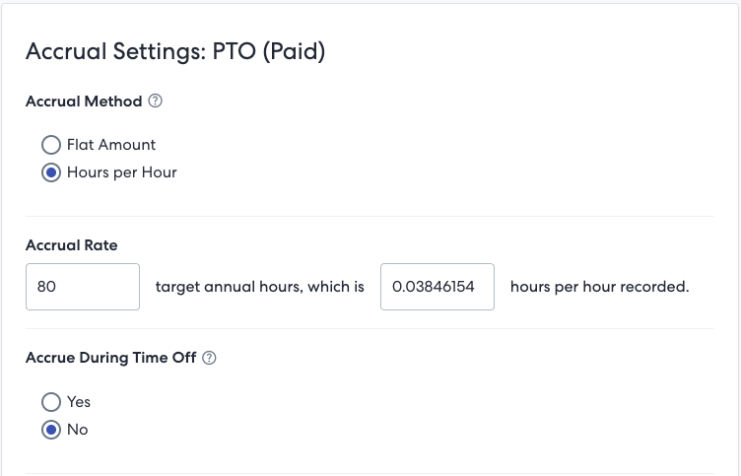Open the Accrual Method help icon
This screenshot has height=476, width=741.
[x=155, y=101]
